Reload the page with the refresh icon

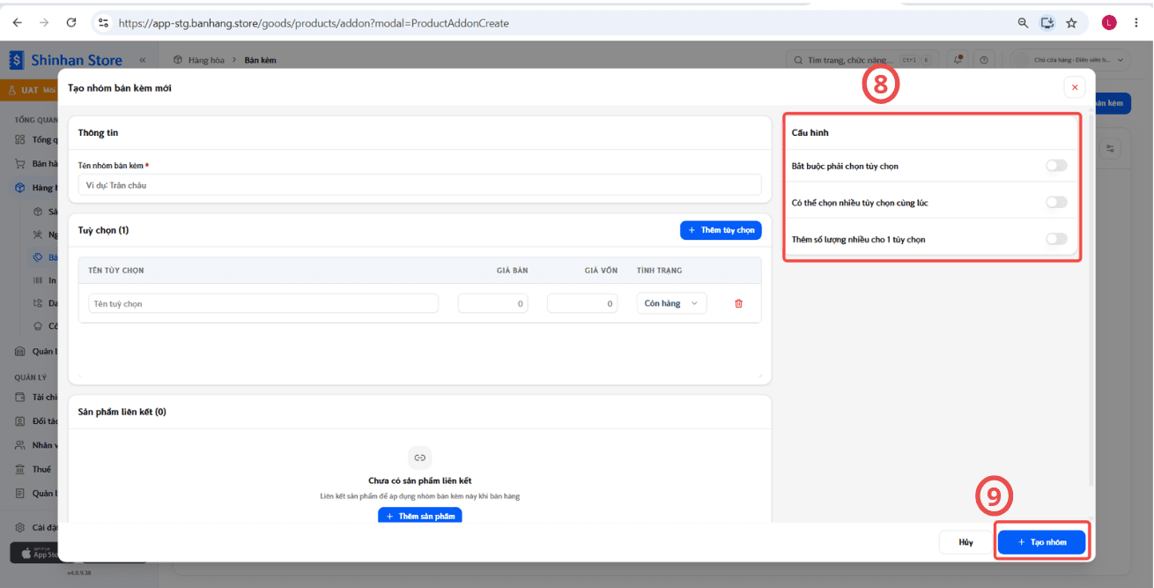[71, 23]
